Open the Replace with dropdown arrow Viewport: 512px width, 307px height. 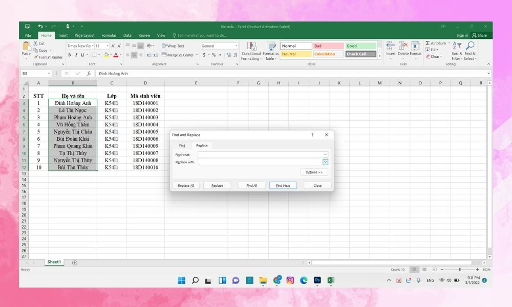(325, 162)
